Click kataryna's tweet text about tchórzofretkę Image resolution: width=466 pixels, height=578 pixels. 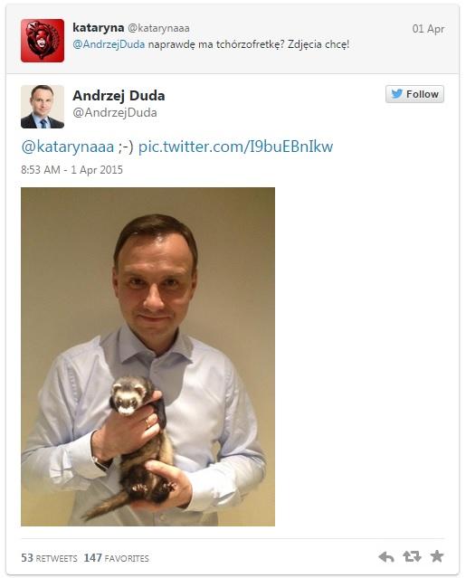click(x=249, y=44)
